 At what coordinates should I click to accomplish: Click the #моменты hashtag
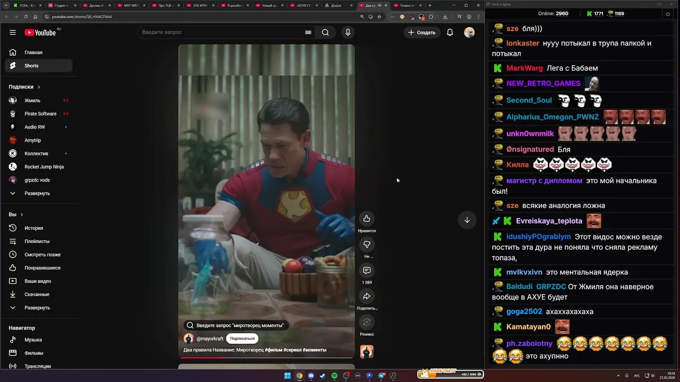click(314, 350)
